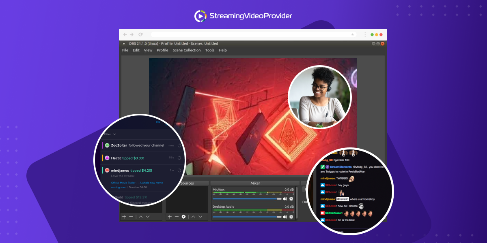The width and height of the screenshot is (487, 243).
Task: Move scene down in Scenes list
Action: [148, 217]
